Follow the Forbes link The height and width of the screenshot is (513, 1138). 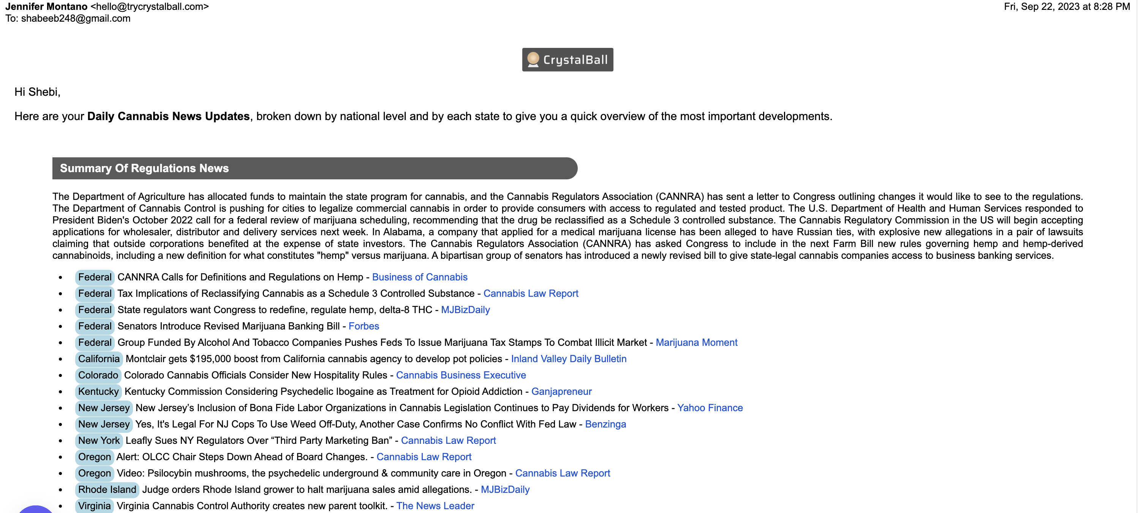tap(364, 326)
